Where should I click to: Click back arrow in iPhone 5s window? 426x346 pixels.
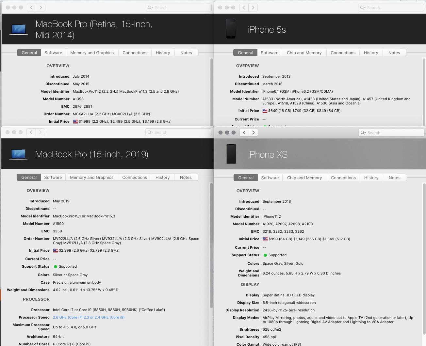(244, 8)
